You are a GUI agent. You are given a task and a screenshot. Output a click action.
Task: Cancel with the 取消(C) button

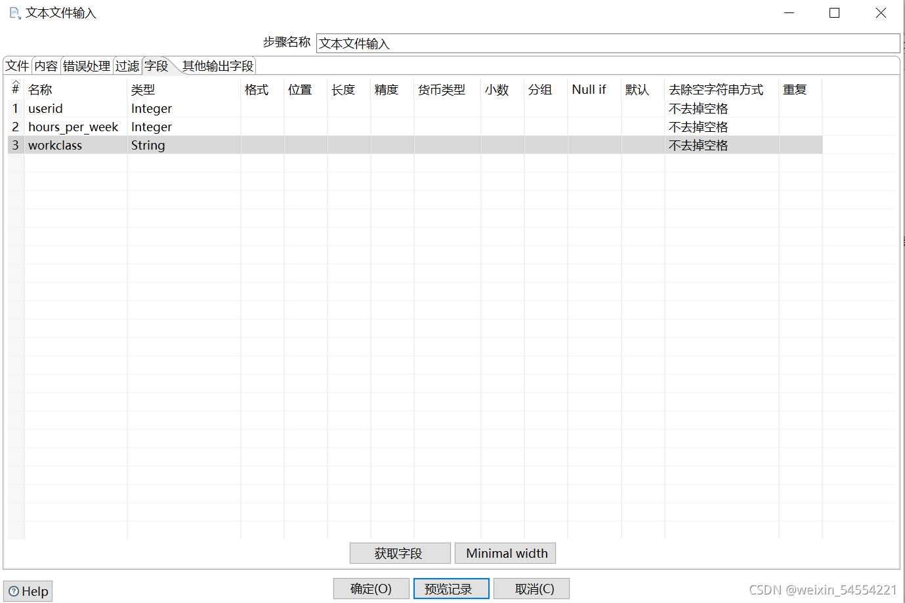click(531, 589)
